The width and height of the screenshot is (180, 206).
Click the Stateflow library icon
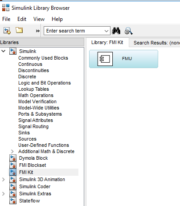point(13,201)
